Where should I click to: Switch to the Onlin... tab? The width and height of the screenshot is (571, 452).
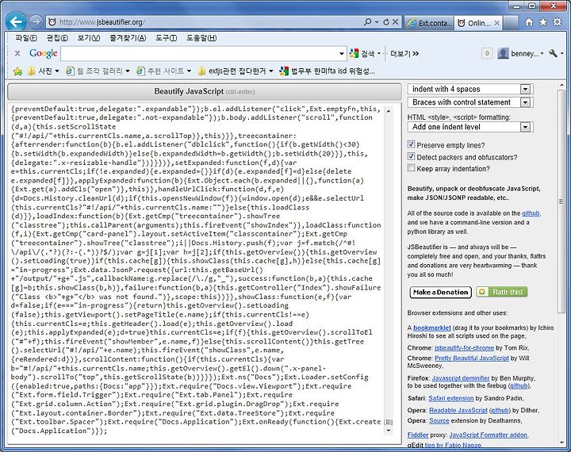tap(474, 22)
